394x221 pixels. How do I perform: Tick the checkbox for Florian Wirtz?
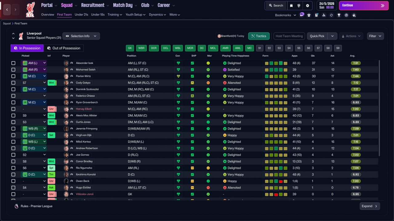(x=13, y=76)
